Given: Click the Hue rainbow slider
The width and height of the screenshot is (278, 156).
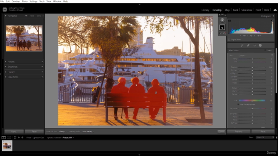Looking at the screenshot, I should pos(252,101).
